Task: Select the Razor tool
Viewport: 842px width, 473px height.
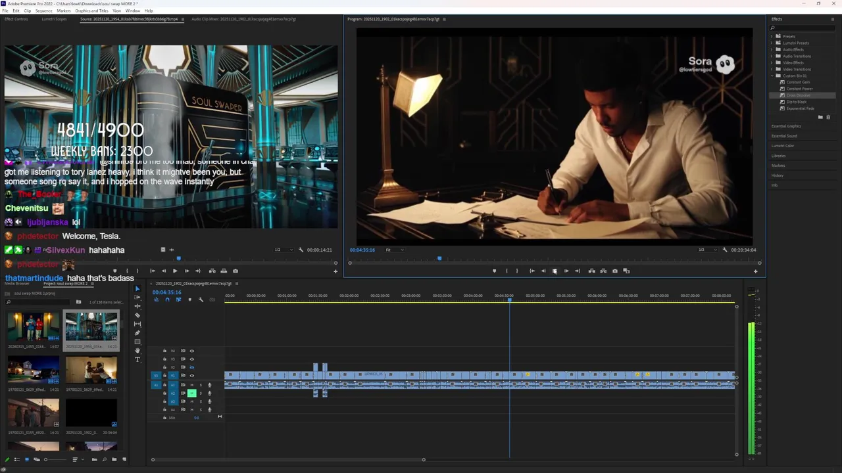Action: point(137,315)
